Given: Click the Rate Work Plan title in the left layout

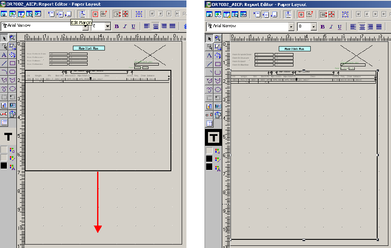Looking at the screenshot, I should (x=88, y=48).
